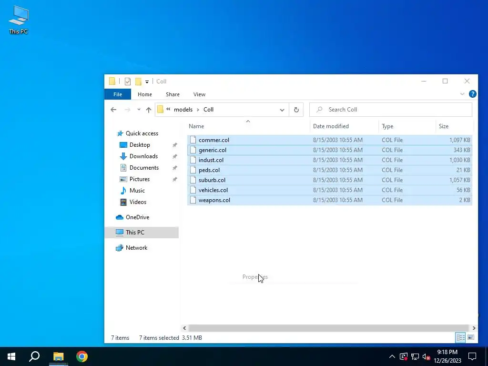This screenshot has height=366, width=488.
Task: Refresh the Coll folder view
Action: (x=296, y=110)
